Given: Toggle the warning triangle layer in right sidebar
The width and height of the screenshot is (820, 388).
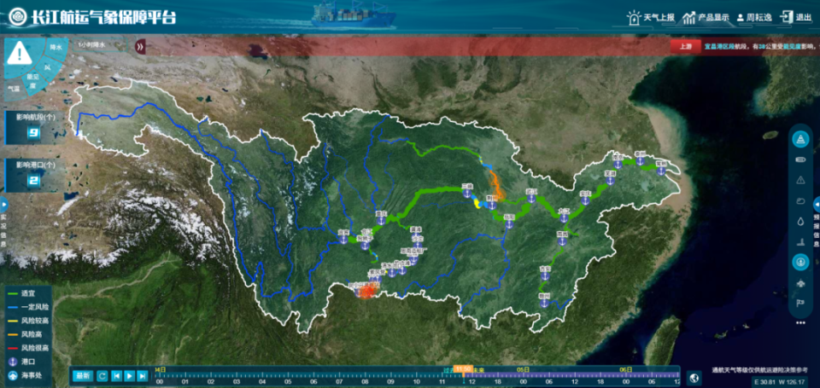Looking at the screenshot, I should point(800,180).
